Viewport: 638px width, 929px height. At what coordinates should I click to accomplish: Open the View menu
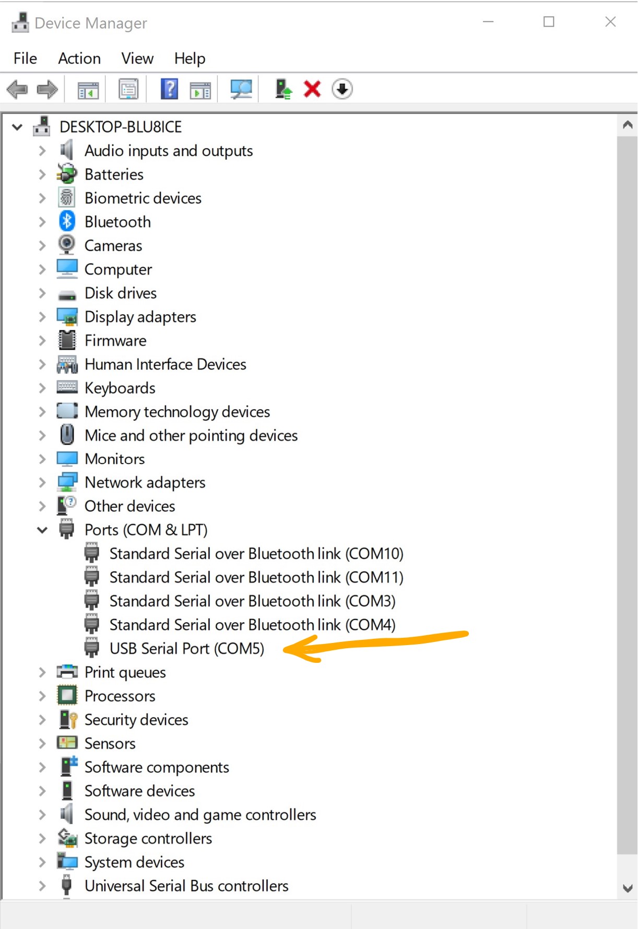pyautogui.click(x=137, y=58)
